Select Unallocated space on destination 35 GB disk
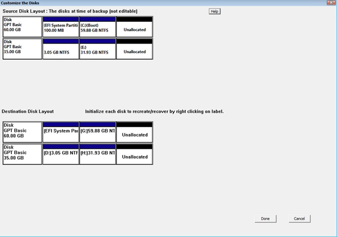 coord(134,154)
